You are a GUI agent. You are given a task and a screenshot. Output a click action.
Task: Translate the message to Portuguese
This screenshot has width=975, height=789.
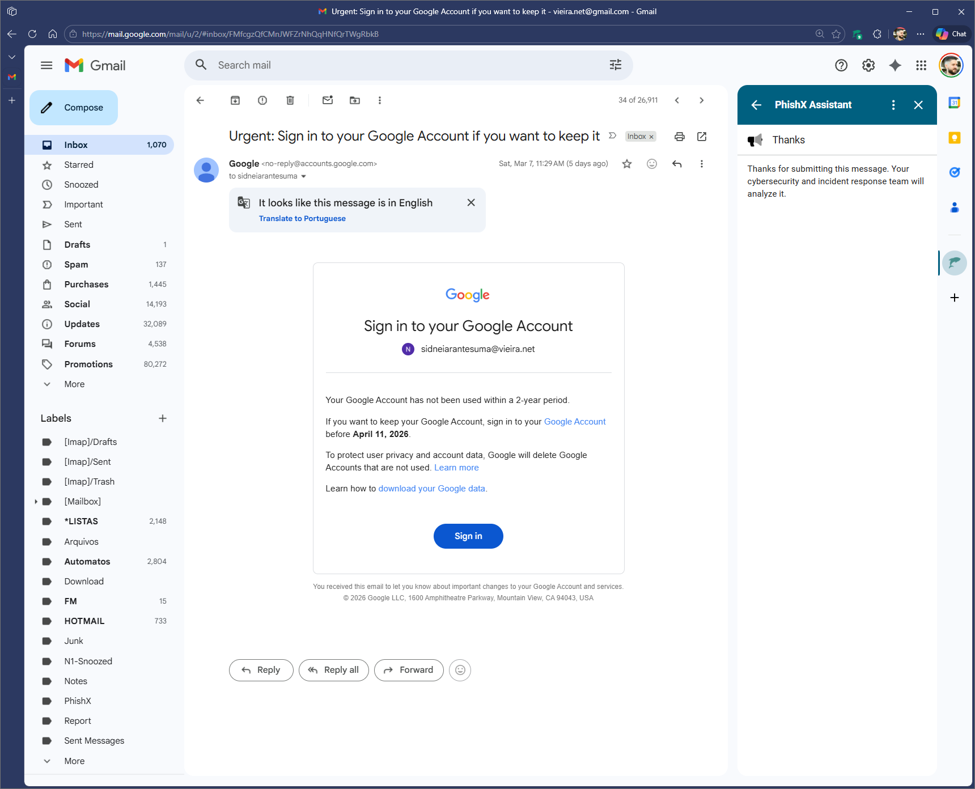click(x=302, y=218)
